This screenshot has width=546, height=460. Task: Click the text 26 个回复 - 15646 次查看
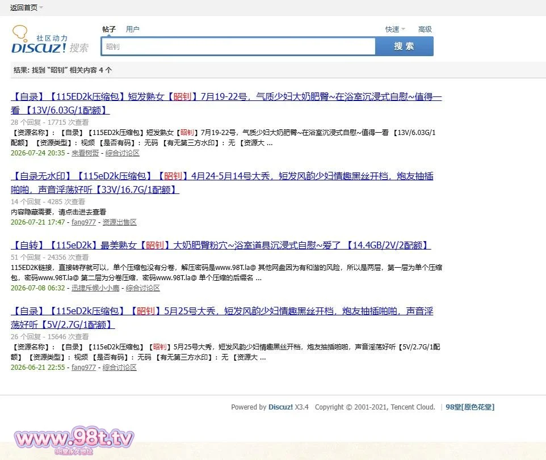(x=50, y=337)
